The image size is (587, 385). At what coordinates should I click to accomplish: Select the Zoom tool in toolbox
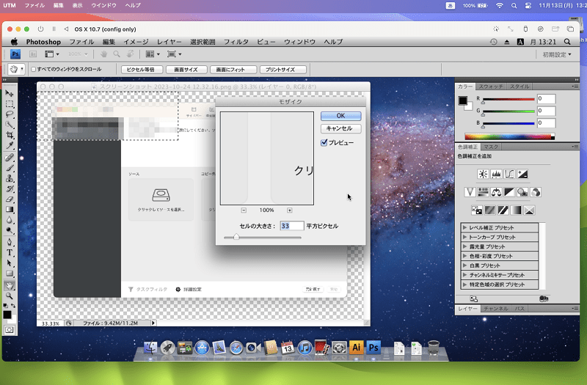pos(10,296)
